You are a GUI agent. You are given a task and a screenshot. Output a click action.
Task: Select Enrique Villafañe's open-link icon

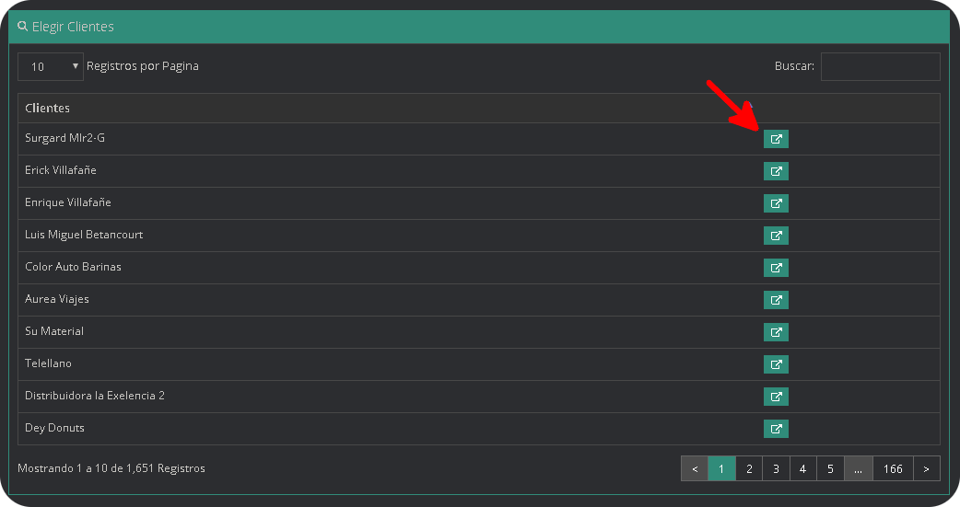pyautogui.click(x=776, y=203)
